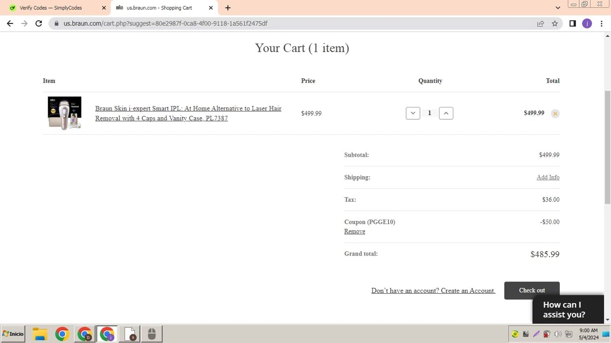Open document taskbar icon with S badge

click(x=130, y=334)
